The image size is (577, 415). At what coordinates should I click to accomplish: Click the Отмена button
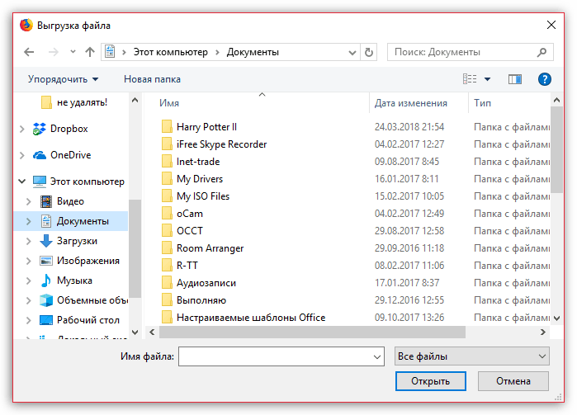pyautogui.click(x=513, y=381)
